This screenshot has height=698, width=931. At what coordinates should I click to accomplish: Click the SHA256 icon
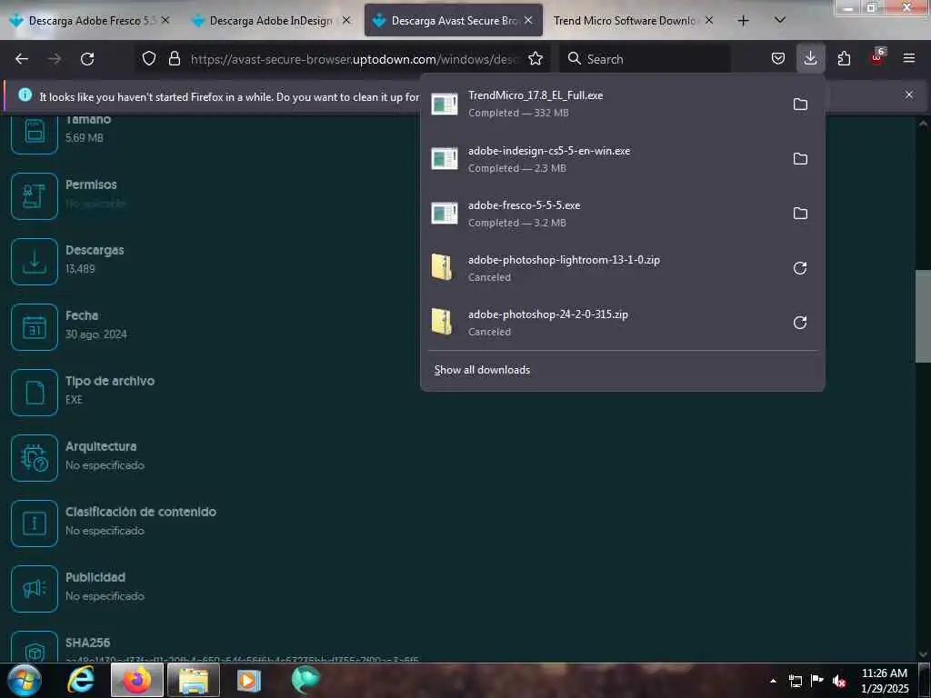pyautogui.click(x=35, y=646)
